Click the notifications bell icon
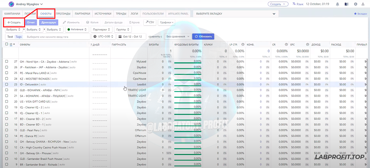This screenshot has height=168, width=370. click(338, 4)
